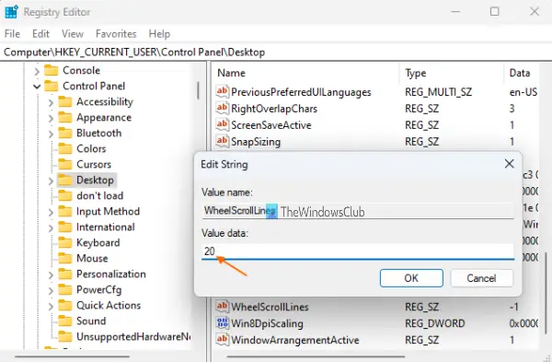The width and height of the screenshot is (552, 362).
Task: Confirm the value with OK button
Action: (411, 278)
